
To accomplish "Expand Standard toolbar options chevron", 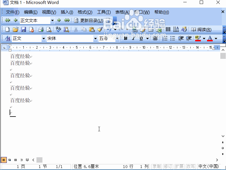I will 224,30.
